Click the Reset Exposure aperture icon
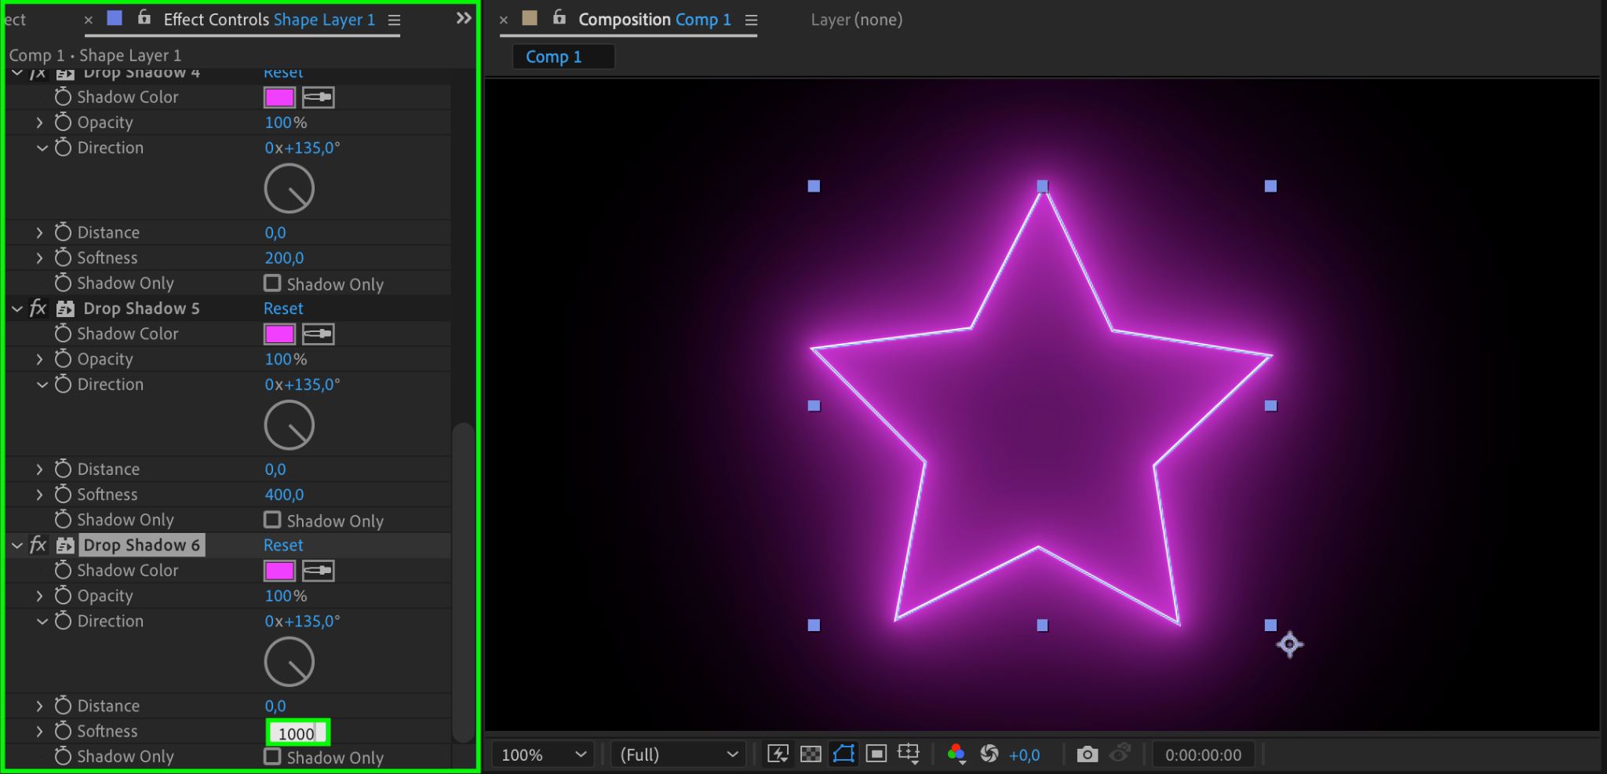The height and width of the screenshot is (774, 1607). point(989,754)
